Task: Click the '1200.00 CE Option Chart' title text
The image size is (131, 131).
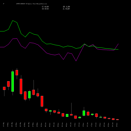Action: (28, 4)
